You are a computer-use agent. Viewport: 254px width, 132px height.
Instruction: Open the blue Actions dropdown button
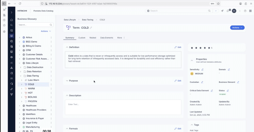click(x=237, y=28)
